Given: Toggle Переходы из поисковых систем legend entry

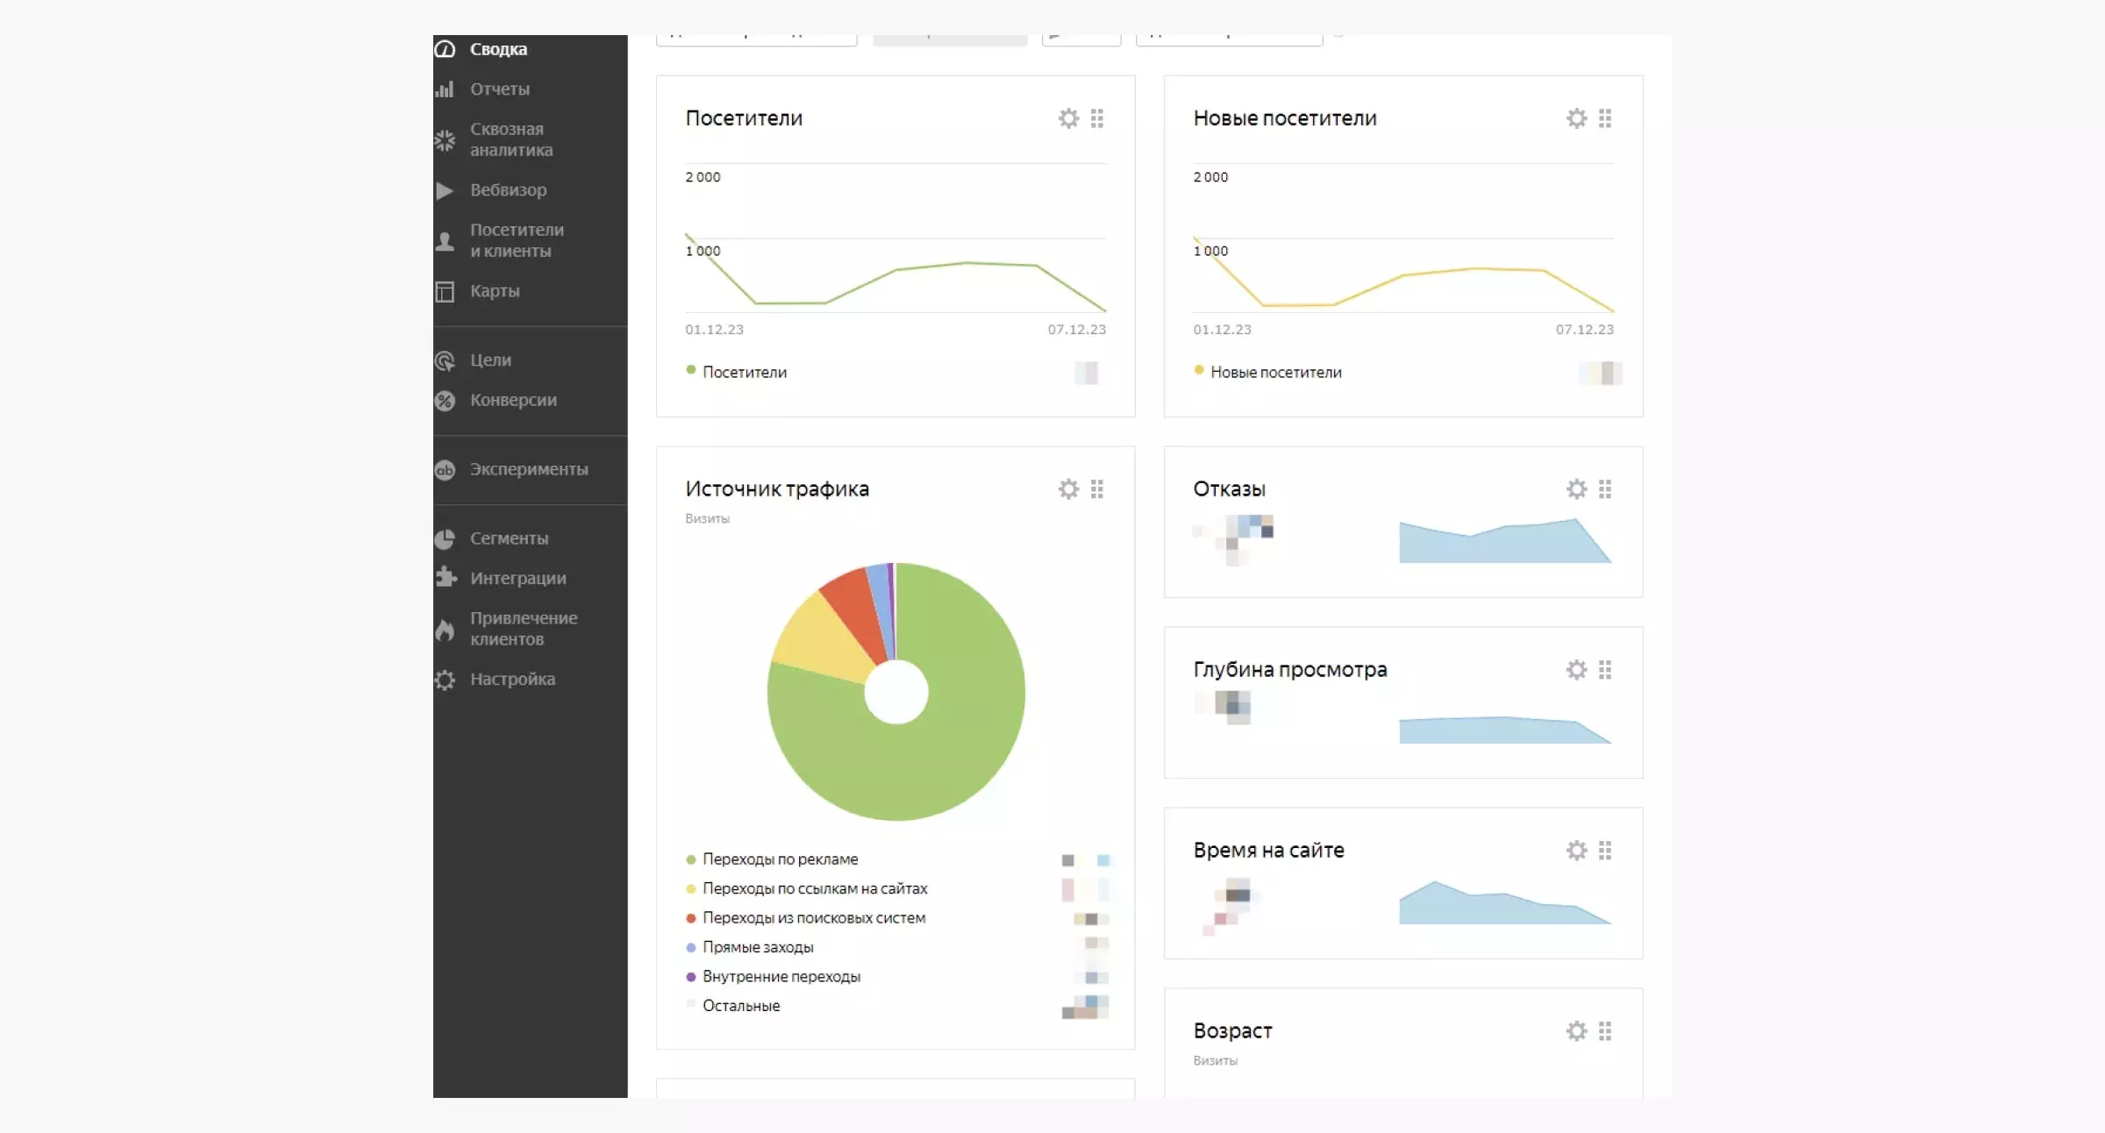Looking at the screenshot, I should coord(813,918).
